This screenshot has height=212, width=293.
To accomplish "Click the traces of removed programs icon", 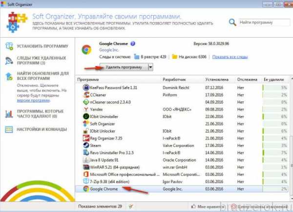I will pyautogui.click(x=9, y=61).
